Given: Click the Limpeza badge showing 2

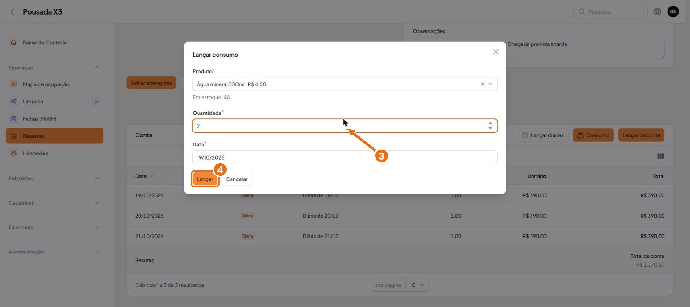Looking at the screenshot, I should 96,102.
